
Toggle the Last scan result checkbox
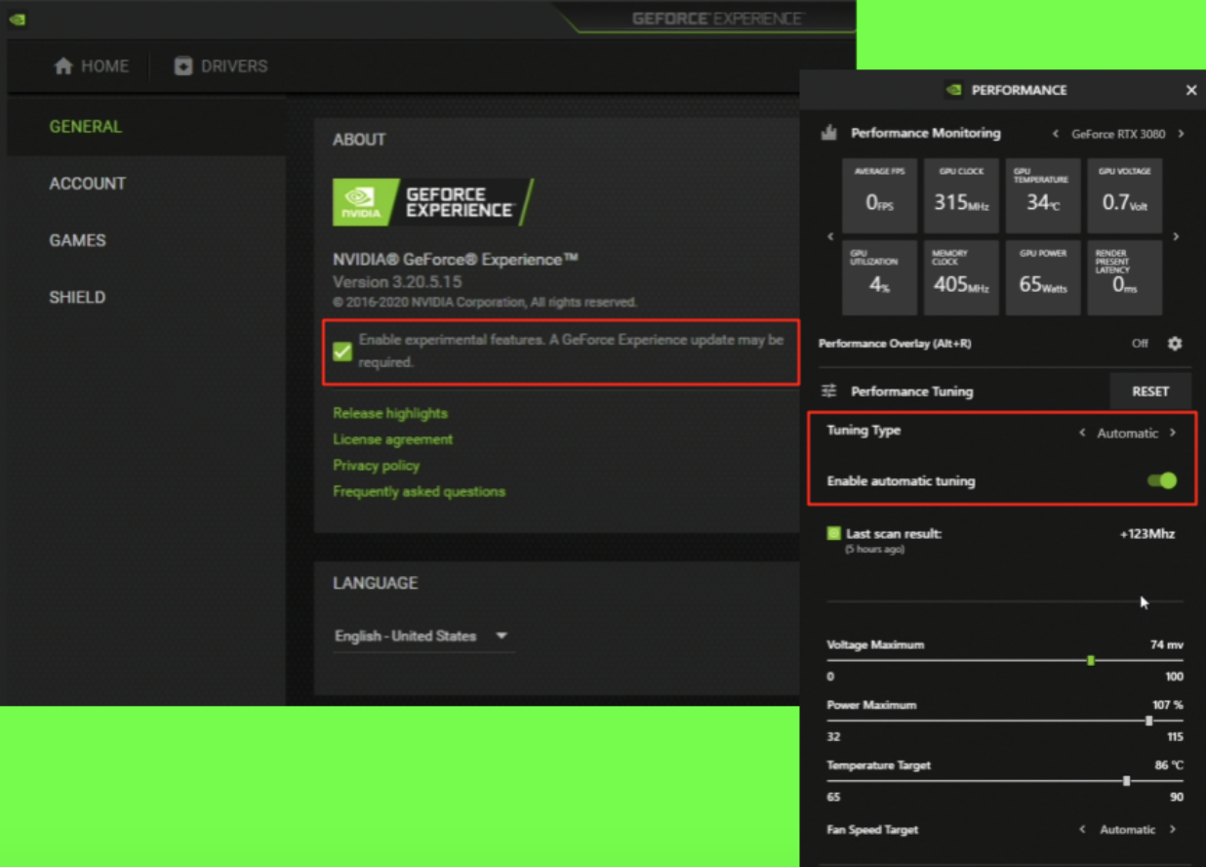point(833,533)
